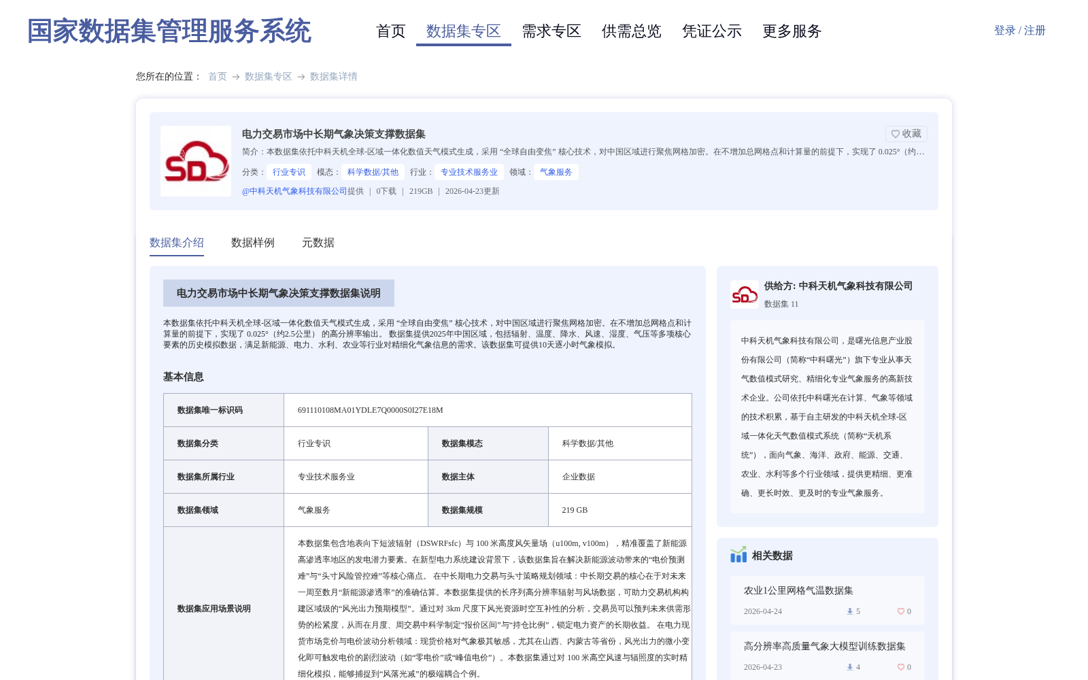This screenshot has height=680, width=1088.
Task: Click 2026-04-24 date on related card
Action: point(763,611)
